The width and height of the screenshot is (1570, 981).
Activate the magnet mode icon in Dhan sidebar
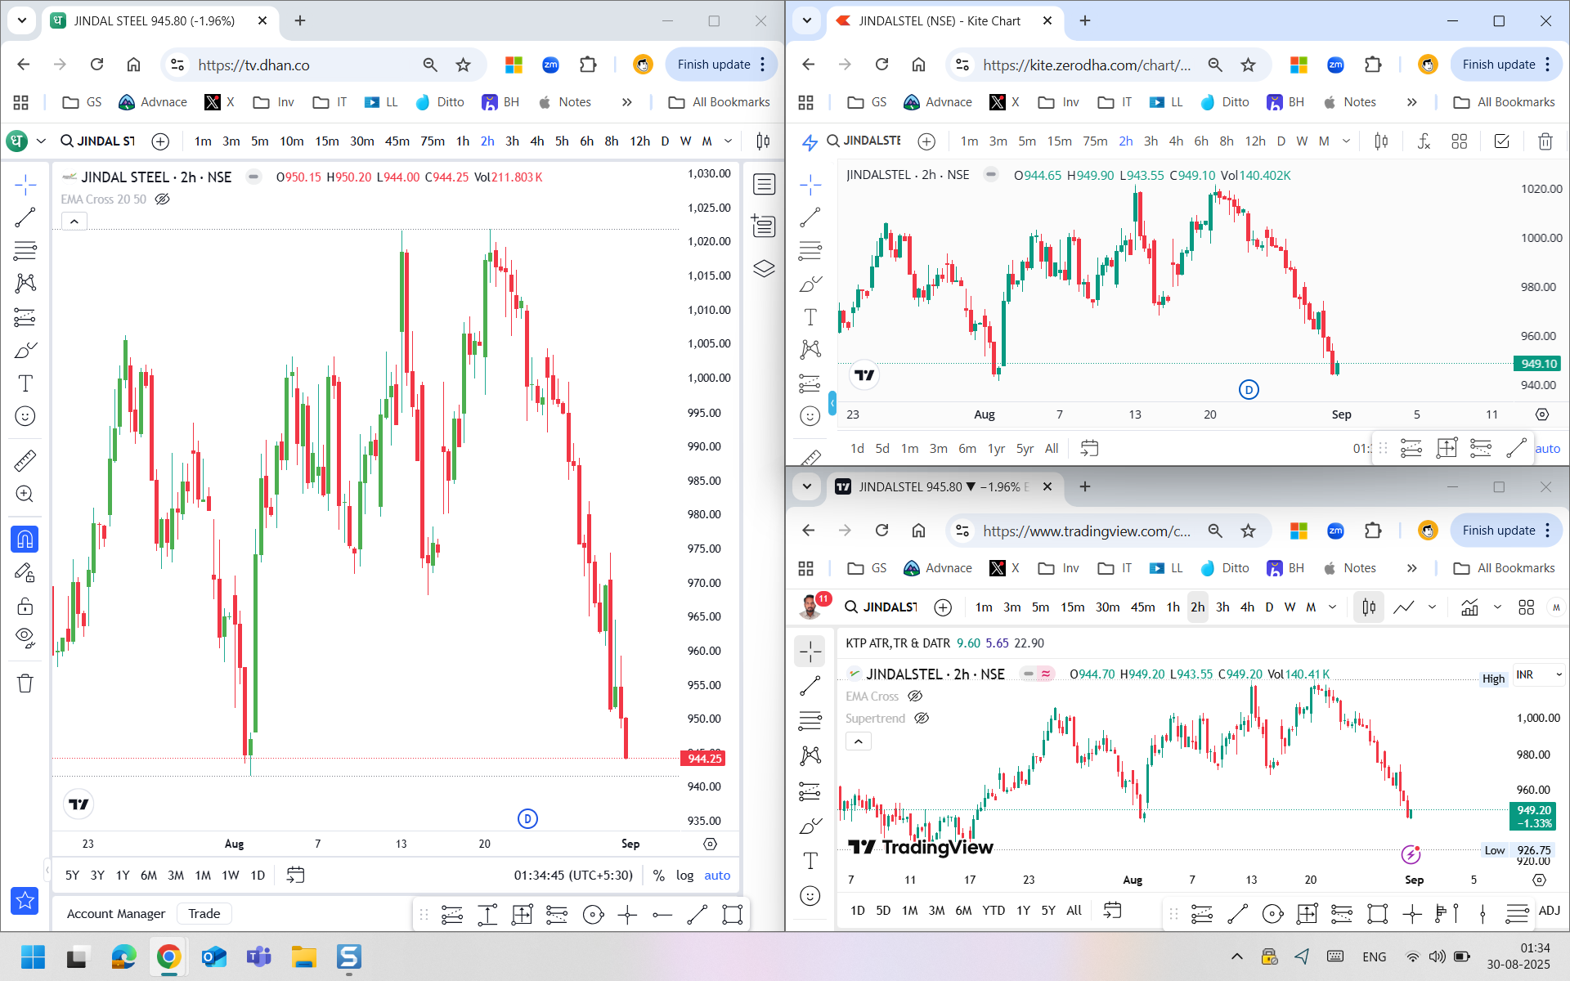pos(25,540)
